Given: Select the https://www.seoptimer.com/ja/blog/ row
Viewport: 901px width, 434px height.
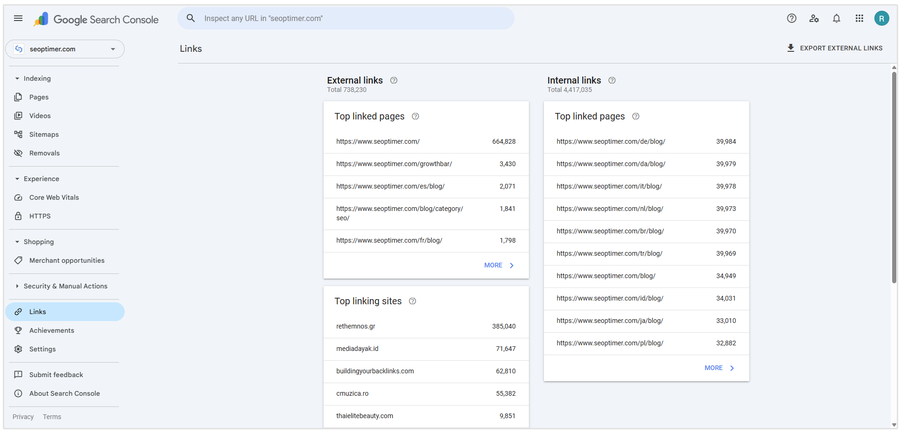Looking at the screenshot, I should [647, 321].
